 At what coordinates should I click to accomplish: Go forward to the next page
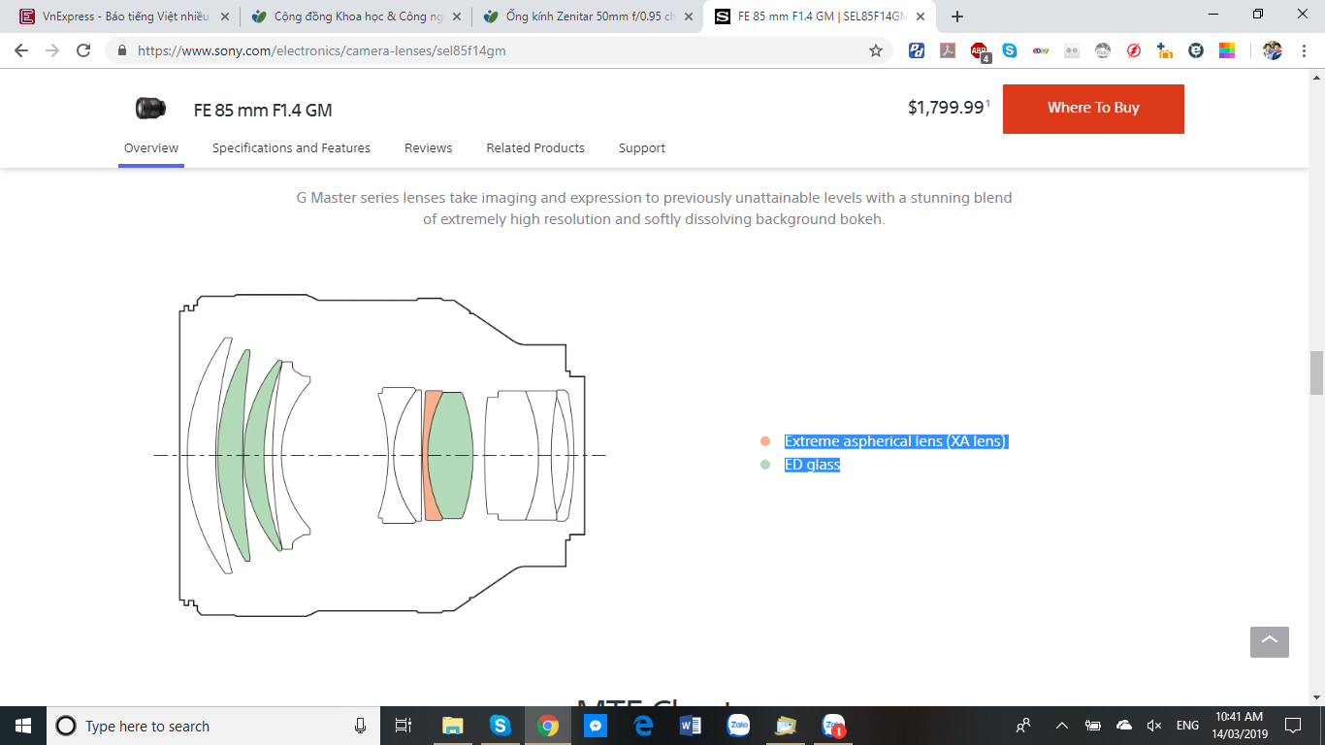pyautogui.click(x=52, y=50)
